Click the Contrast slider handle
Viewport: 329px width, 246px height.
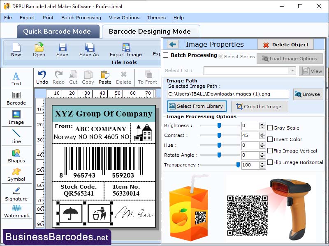point(219,135)
